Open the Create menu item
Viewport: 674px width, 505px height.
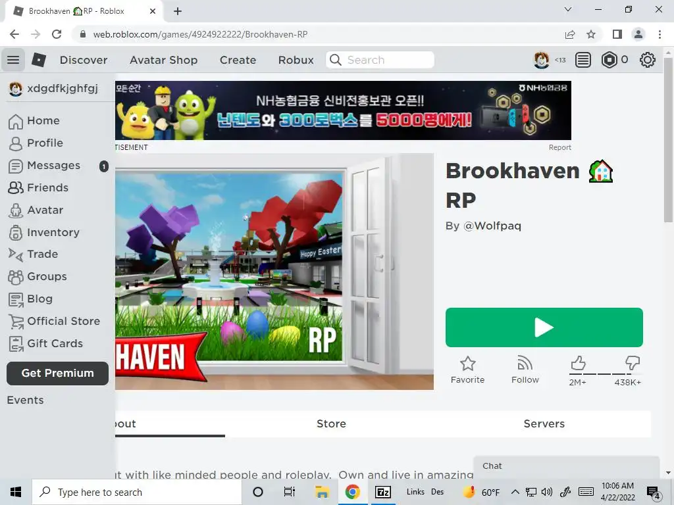238,60
